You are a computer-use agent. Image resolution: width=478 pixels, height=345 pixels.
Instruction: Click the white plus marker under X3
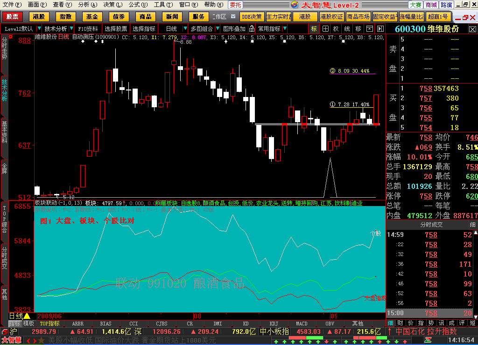[225, 41]
